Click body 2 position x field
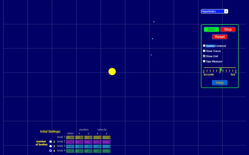Image resolution: width=249 pixels, height=155 pixels. point(79,142)
